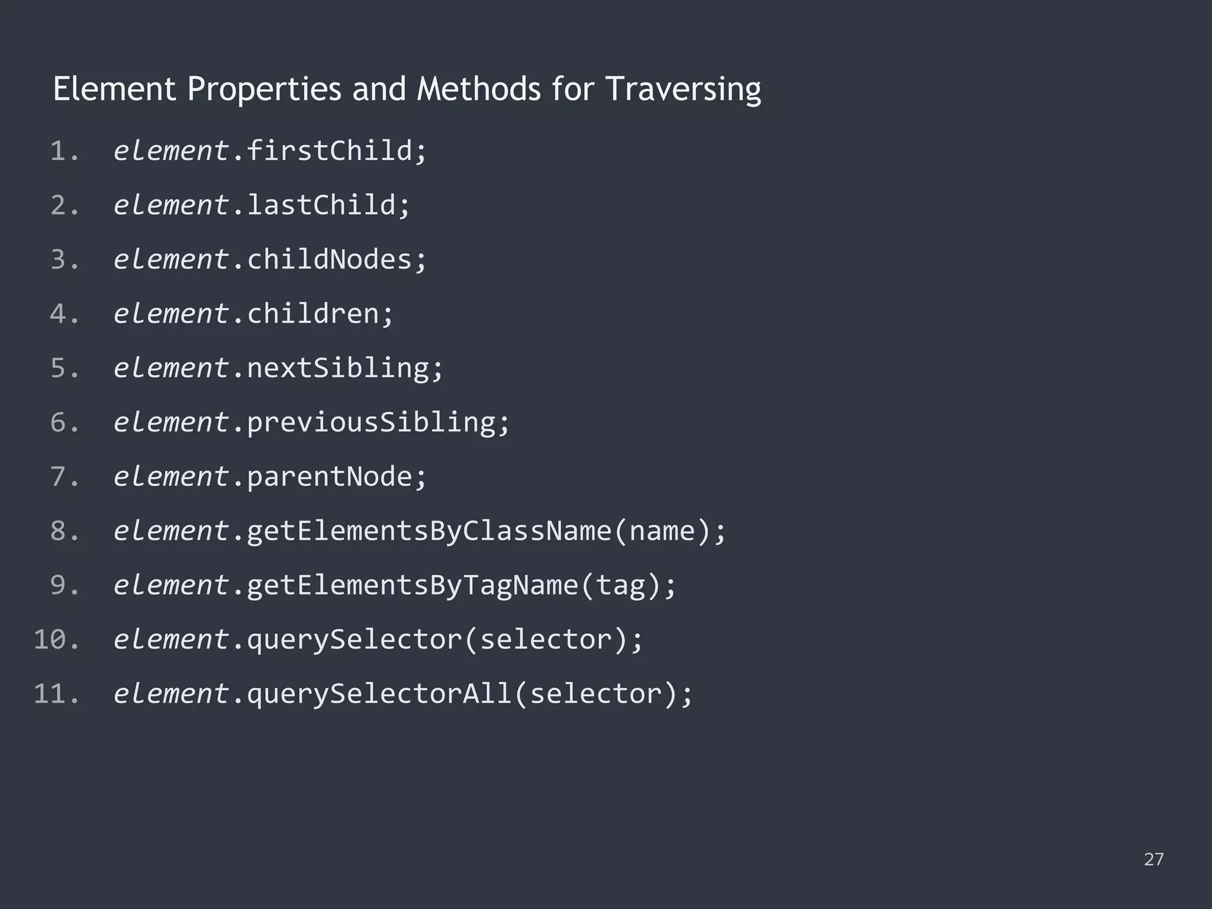Click italic element word in line 6
1212x909 pixels.
171,423
